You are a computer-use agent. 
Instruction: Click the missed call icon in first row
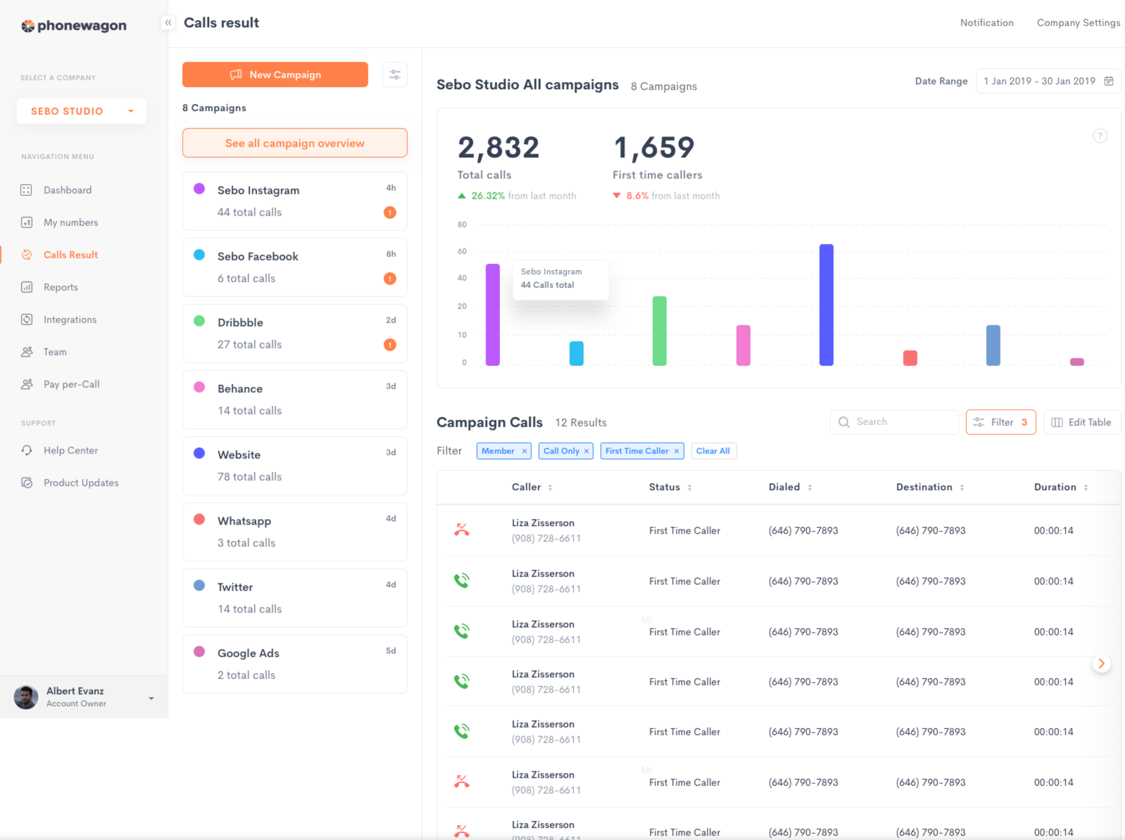461,530
